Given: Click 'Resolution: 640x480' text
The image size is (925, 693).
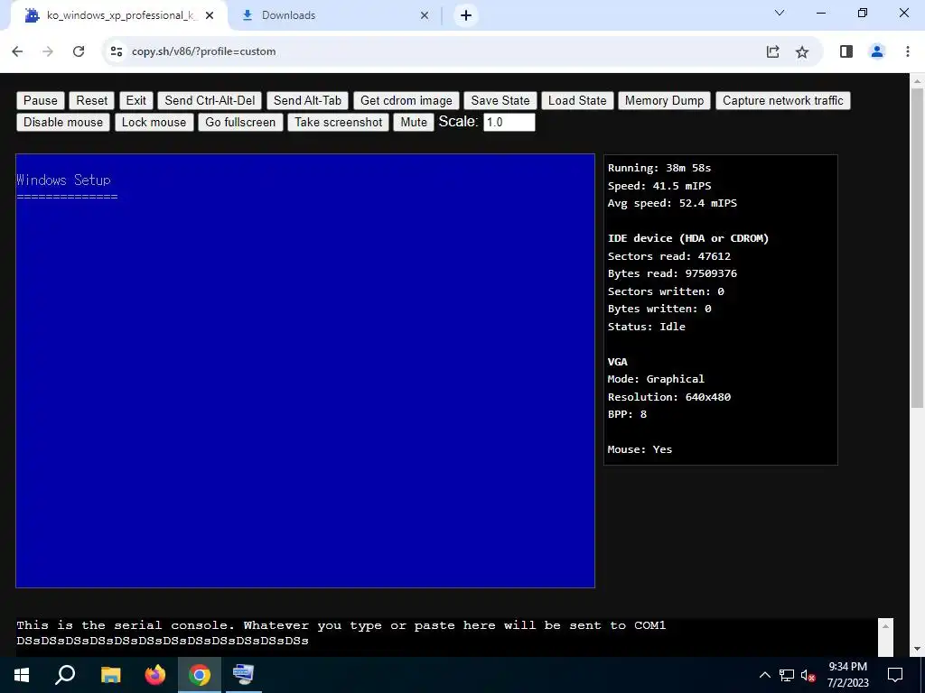Looking at the screenshot, I should pyautogui.click(x=669, y=397).
